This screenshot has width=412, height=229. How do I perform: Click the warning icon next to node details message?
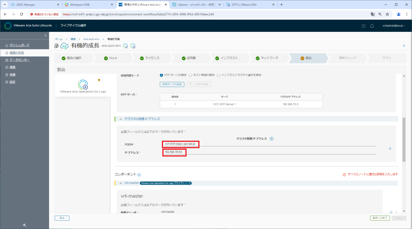coord(344,174)
